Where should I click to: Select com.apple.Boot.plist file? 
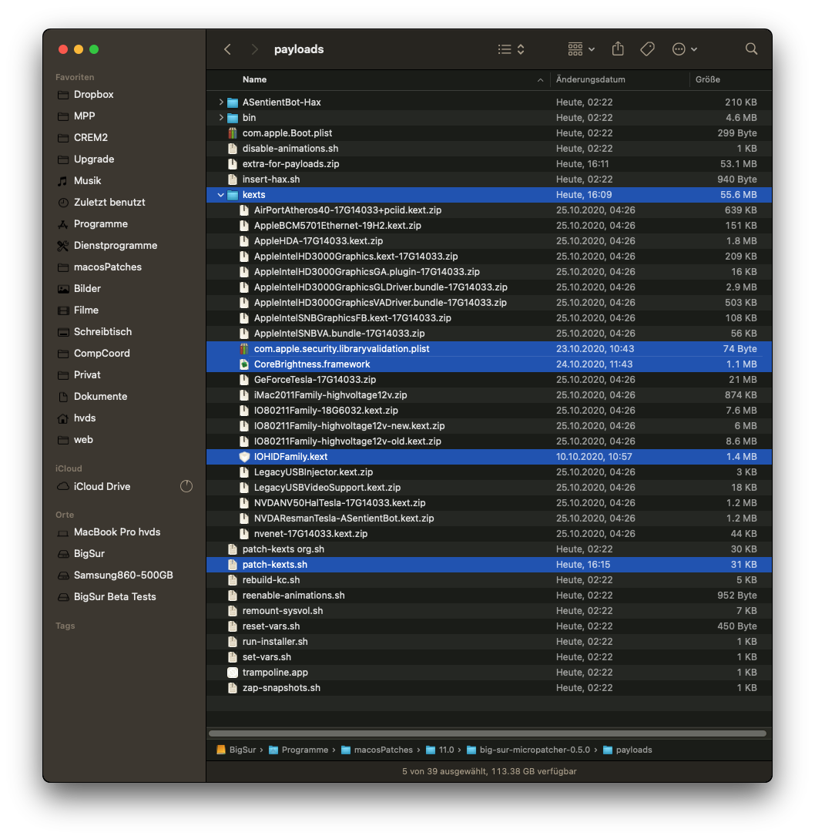(x=489, y=133)
